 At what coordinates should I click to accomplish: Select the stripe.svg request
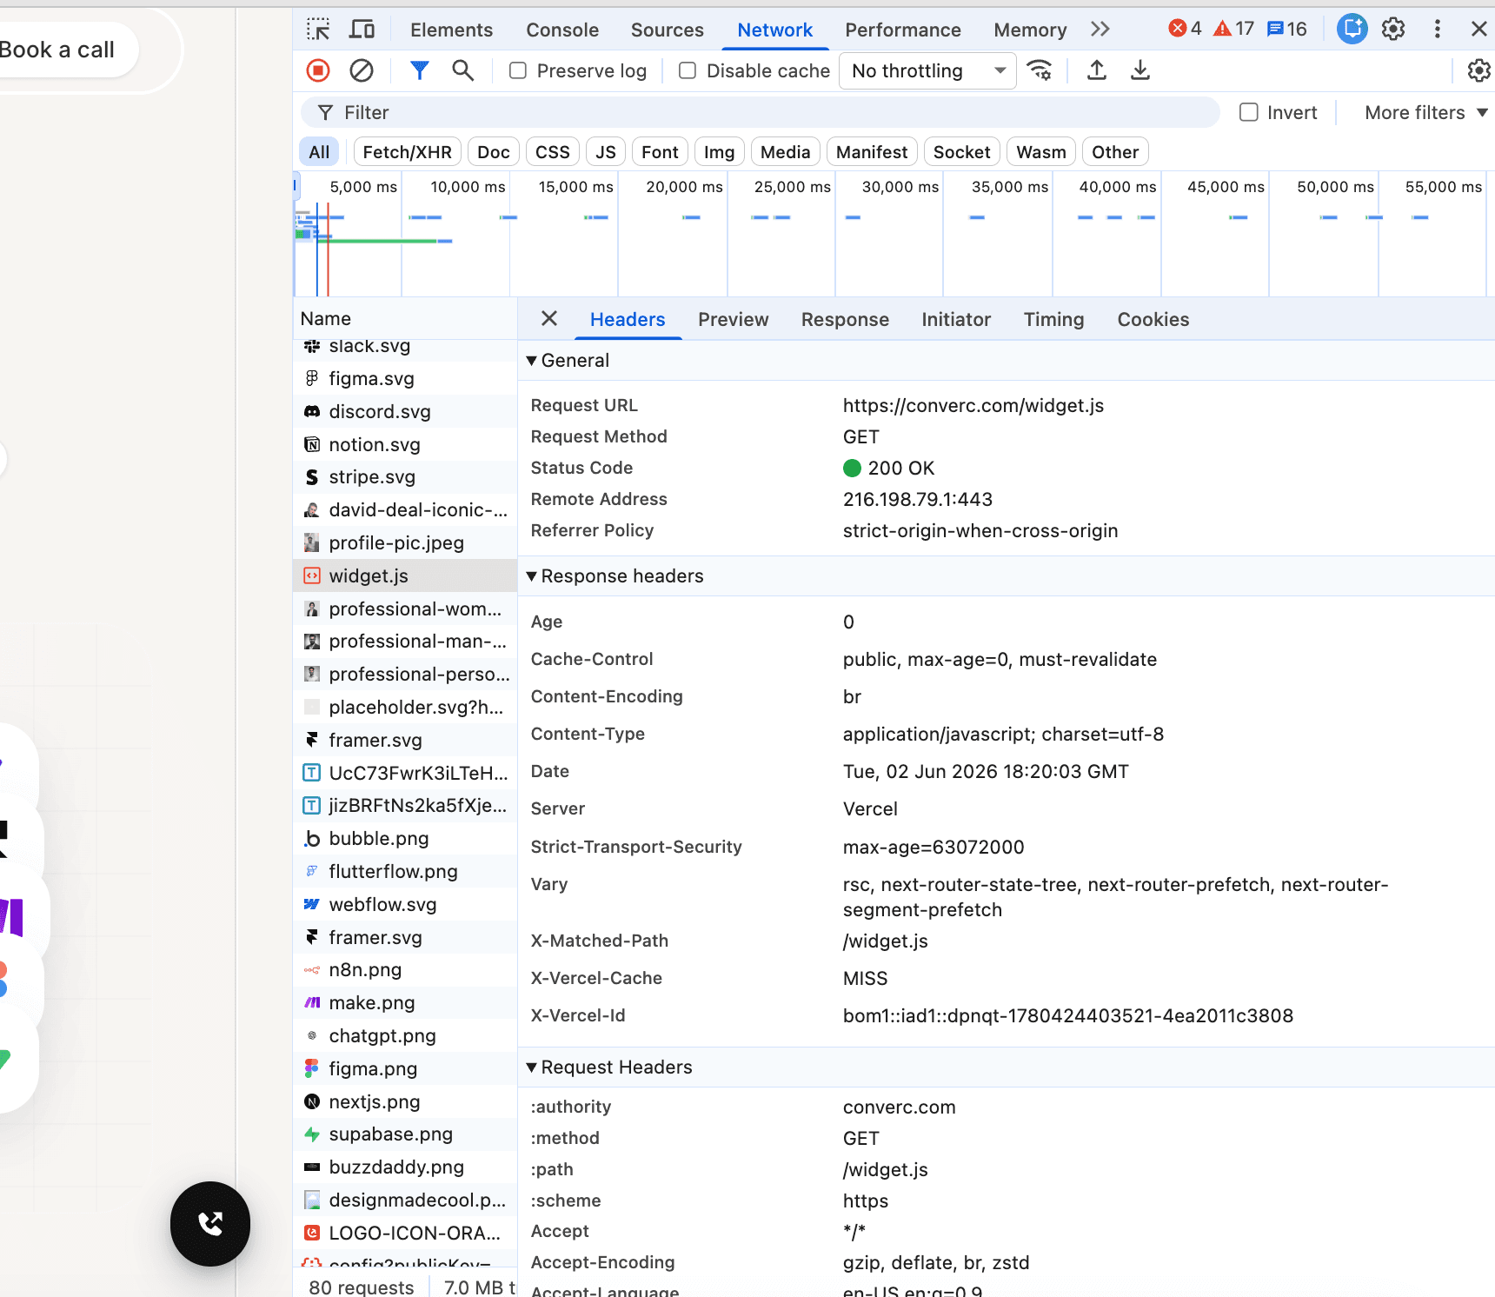coord(405,476)
